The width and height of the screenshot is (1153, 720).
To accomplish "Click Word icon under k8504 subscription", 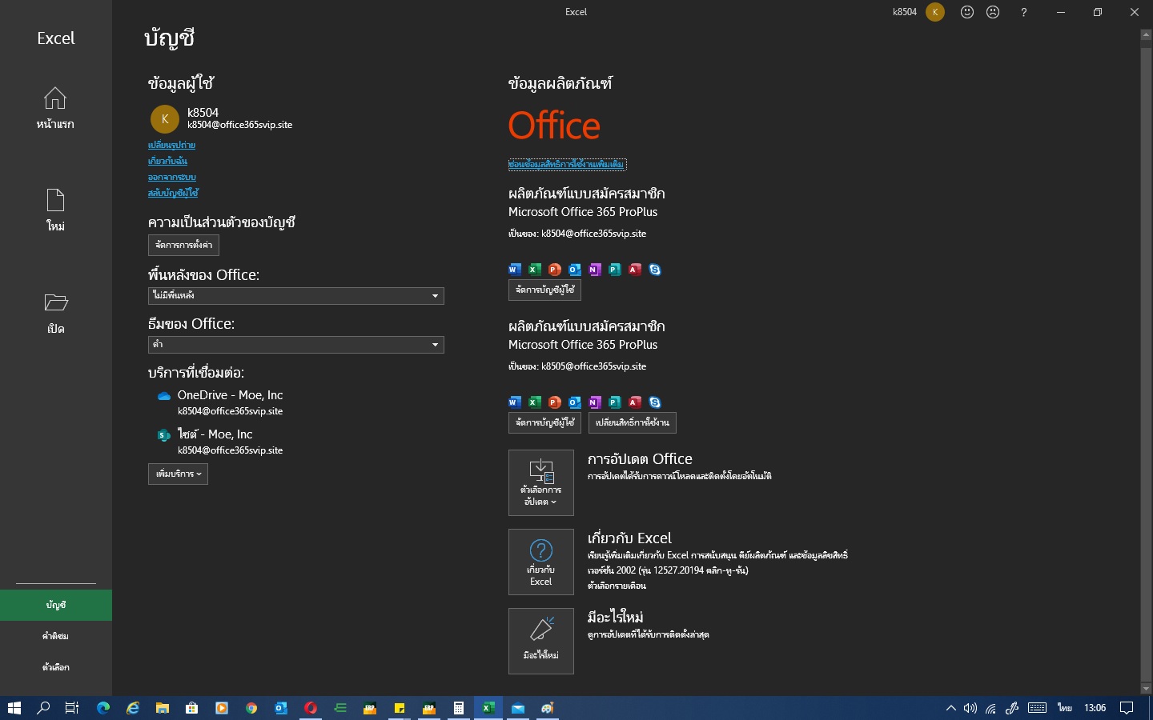I will tap(515, 270).
